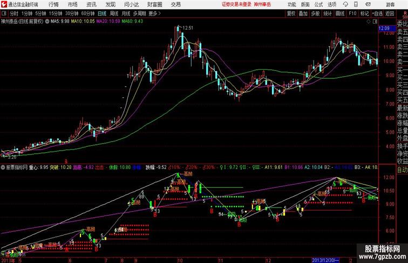
Task: Open the 资讯 menu
Action: 91,4
